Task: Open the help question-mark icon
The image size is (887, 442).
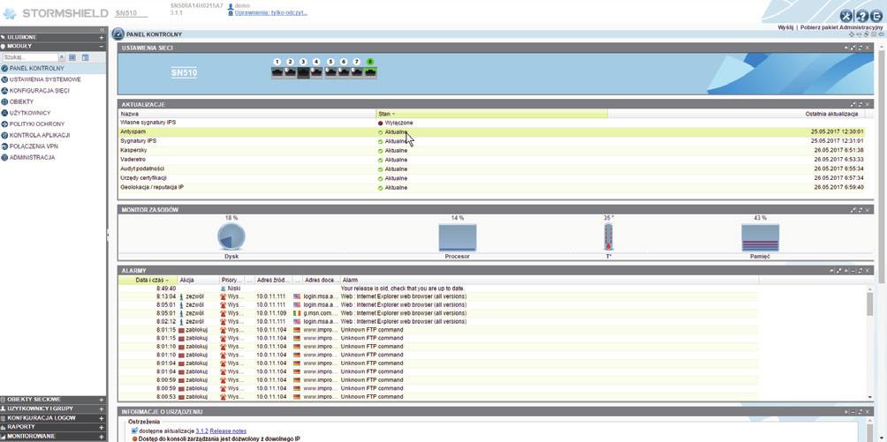Action: 861,16
